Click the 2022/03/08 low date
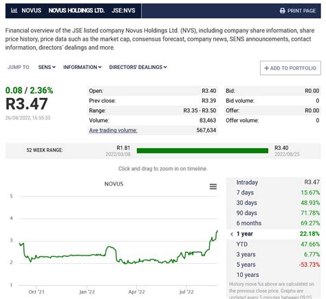This screenshot has width=326, height=299. 118,154
